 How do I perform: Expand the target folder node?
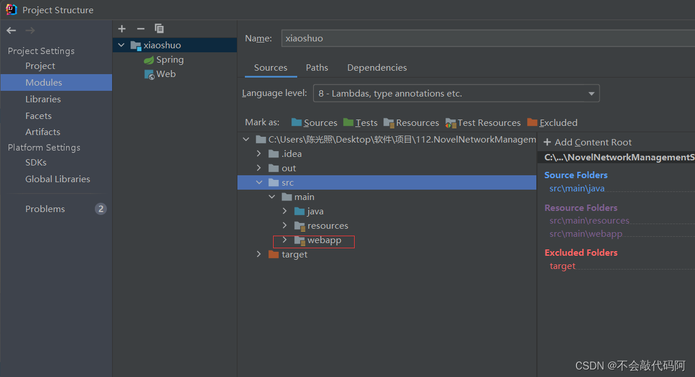coord(259,255)
